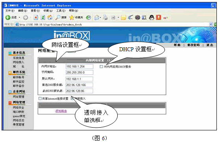Click the QQ penguin toolbar icon
This screenshot has width=220, height=143.
tap(152, 18)
